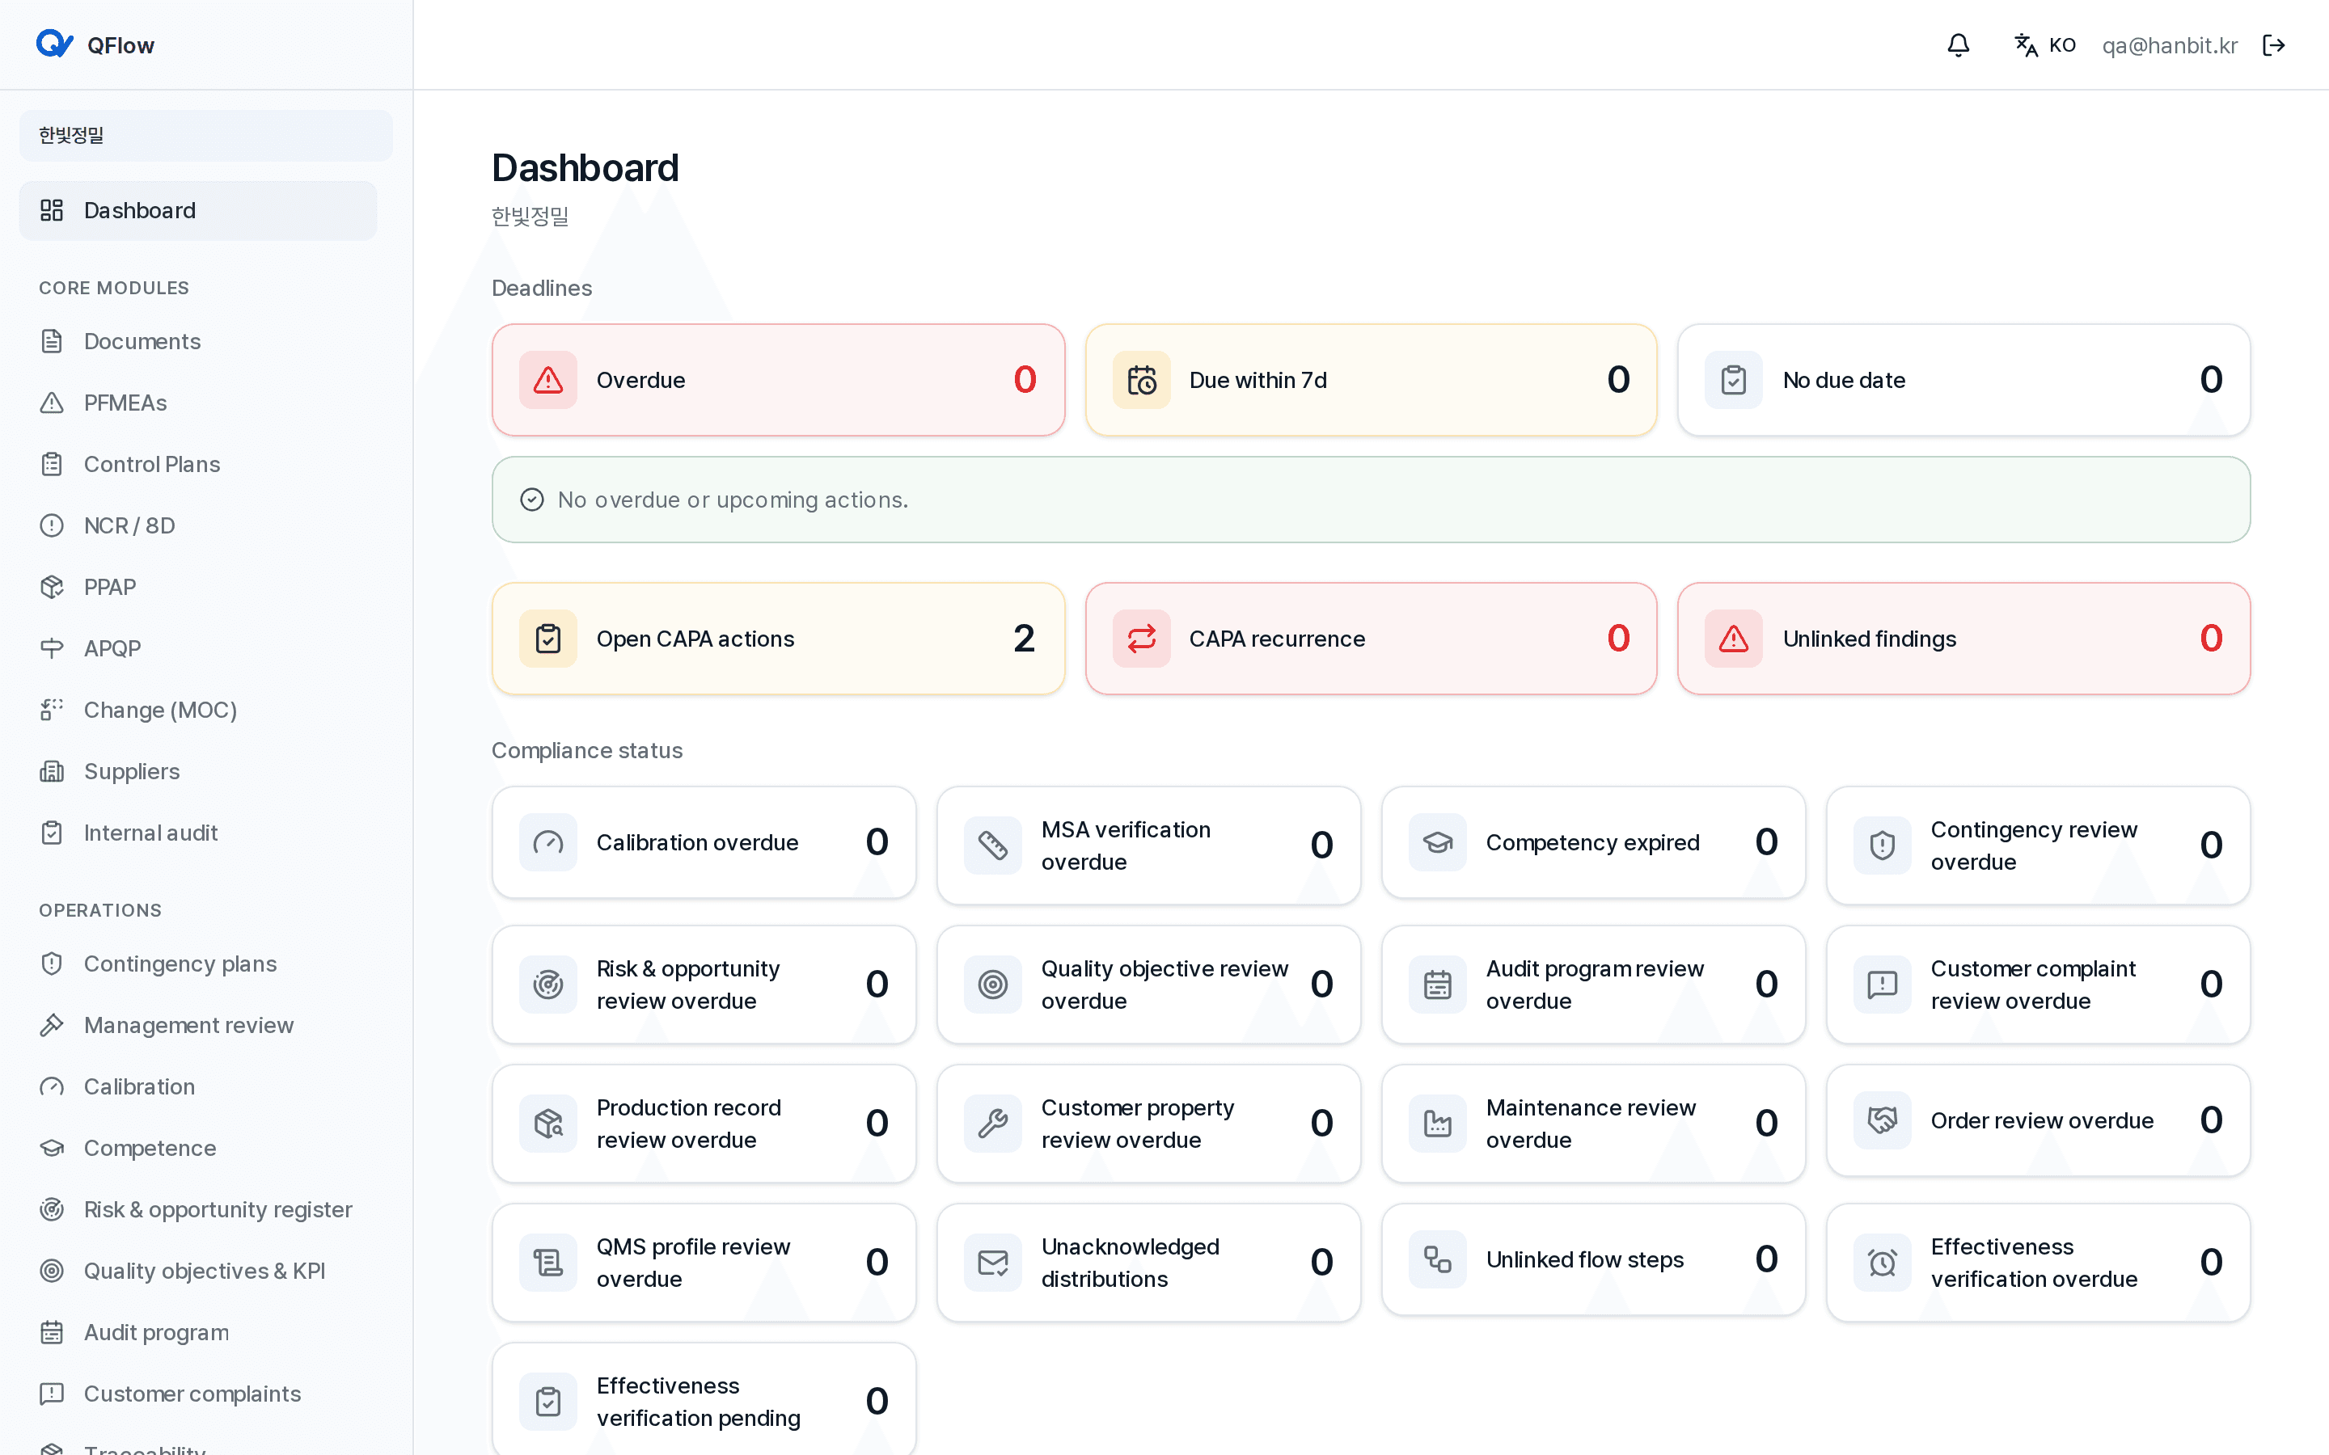This screenshot has height=1455, width=2329.
Task: Open the Order review overdue card
Action: (2039, 1121)
